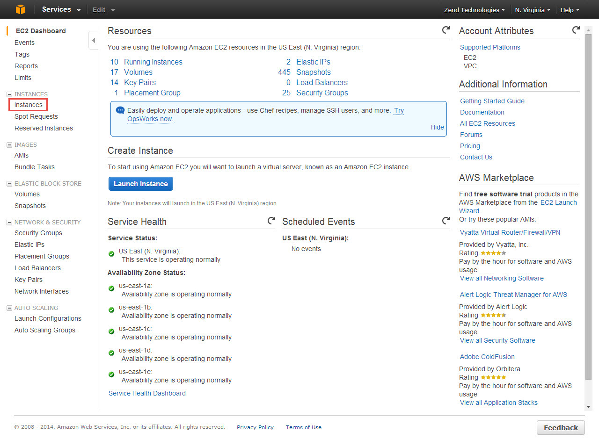This screenshot has width=599, height=439.
Task: Refresh the Resources panel
Action: (x=446, y=30)
